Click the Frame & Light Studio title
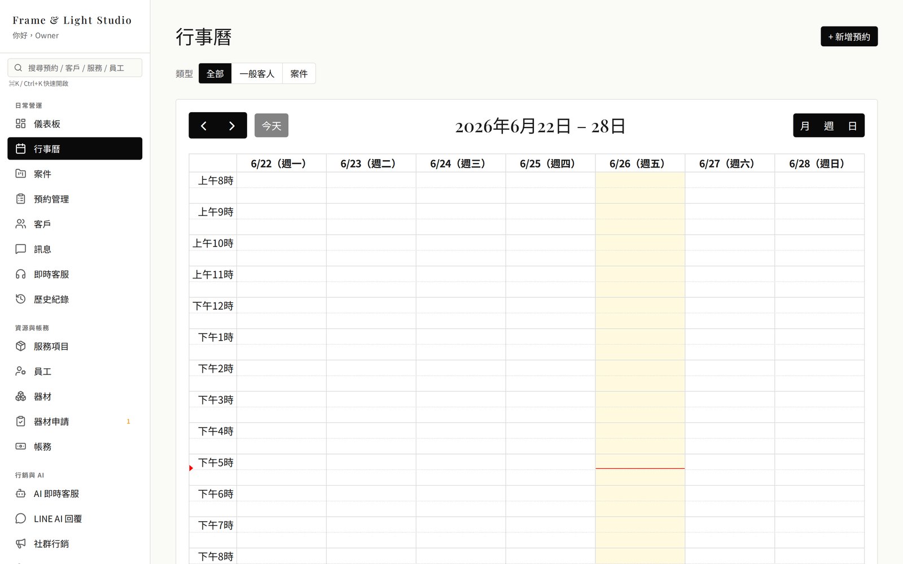 click(72, 20)
